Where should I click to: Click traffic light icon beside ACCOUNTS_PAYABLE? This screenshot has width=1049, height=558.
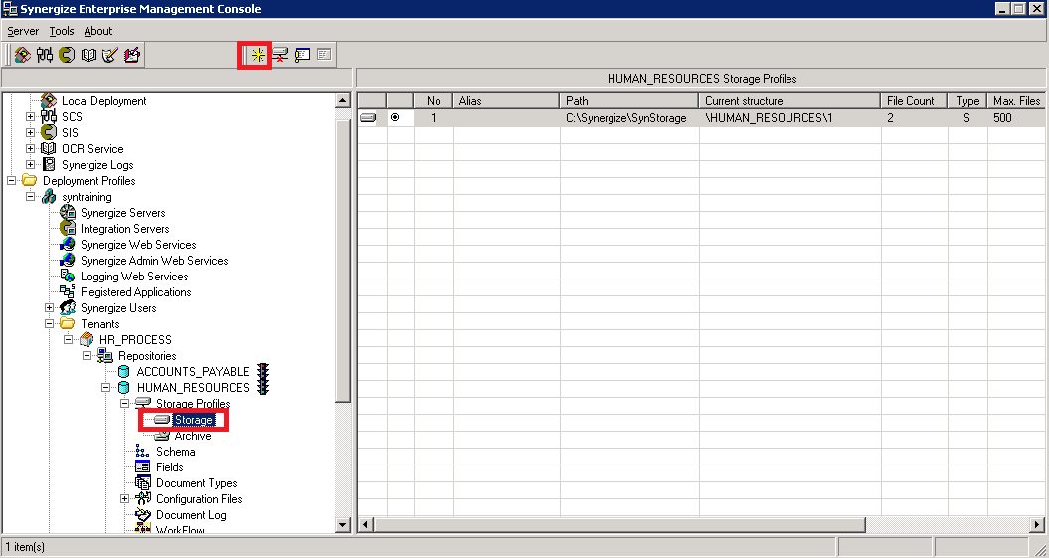262,371
